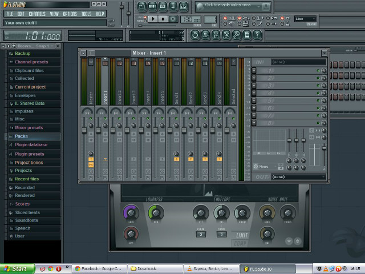Toggle effect slot 4 enable LED
This screenshot has height=274, width=365.
click(318, 93)
